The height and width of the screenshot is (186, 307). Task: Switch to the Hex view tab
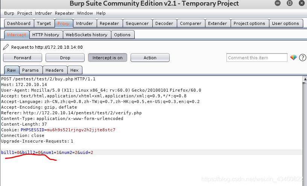click(74, 70)
